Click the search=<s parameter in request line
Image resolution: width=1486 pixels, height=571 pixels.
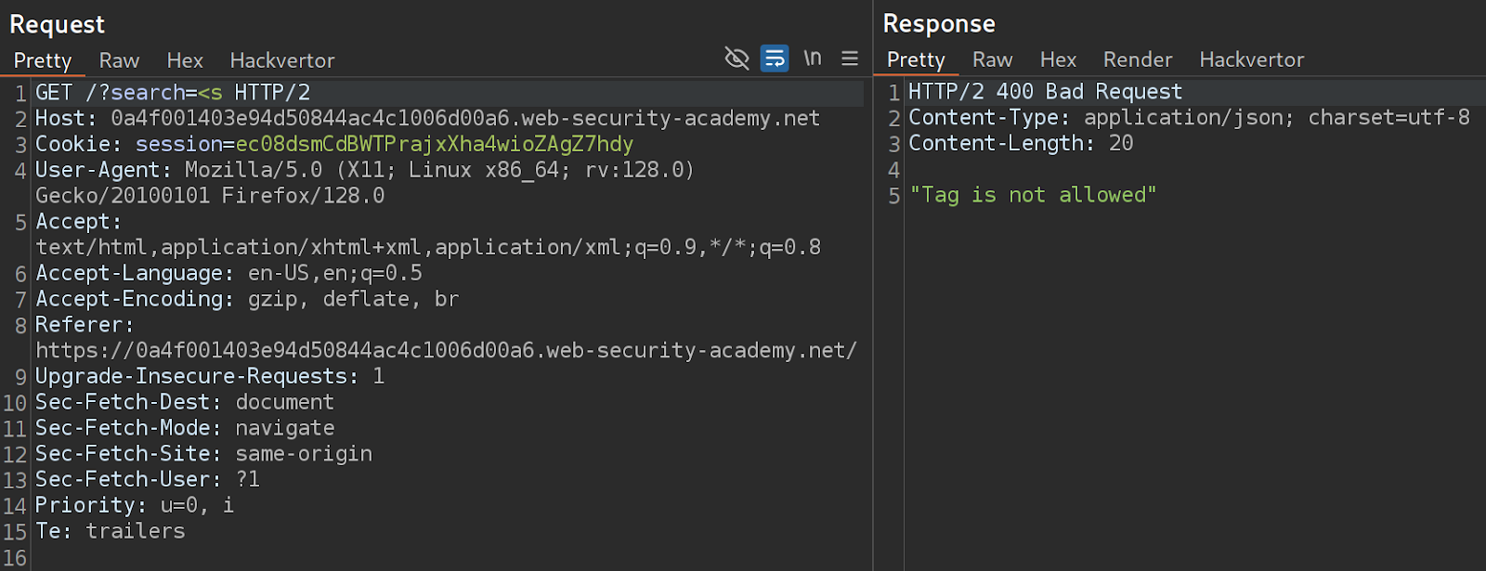(x=166, y=93)
